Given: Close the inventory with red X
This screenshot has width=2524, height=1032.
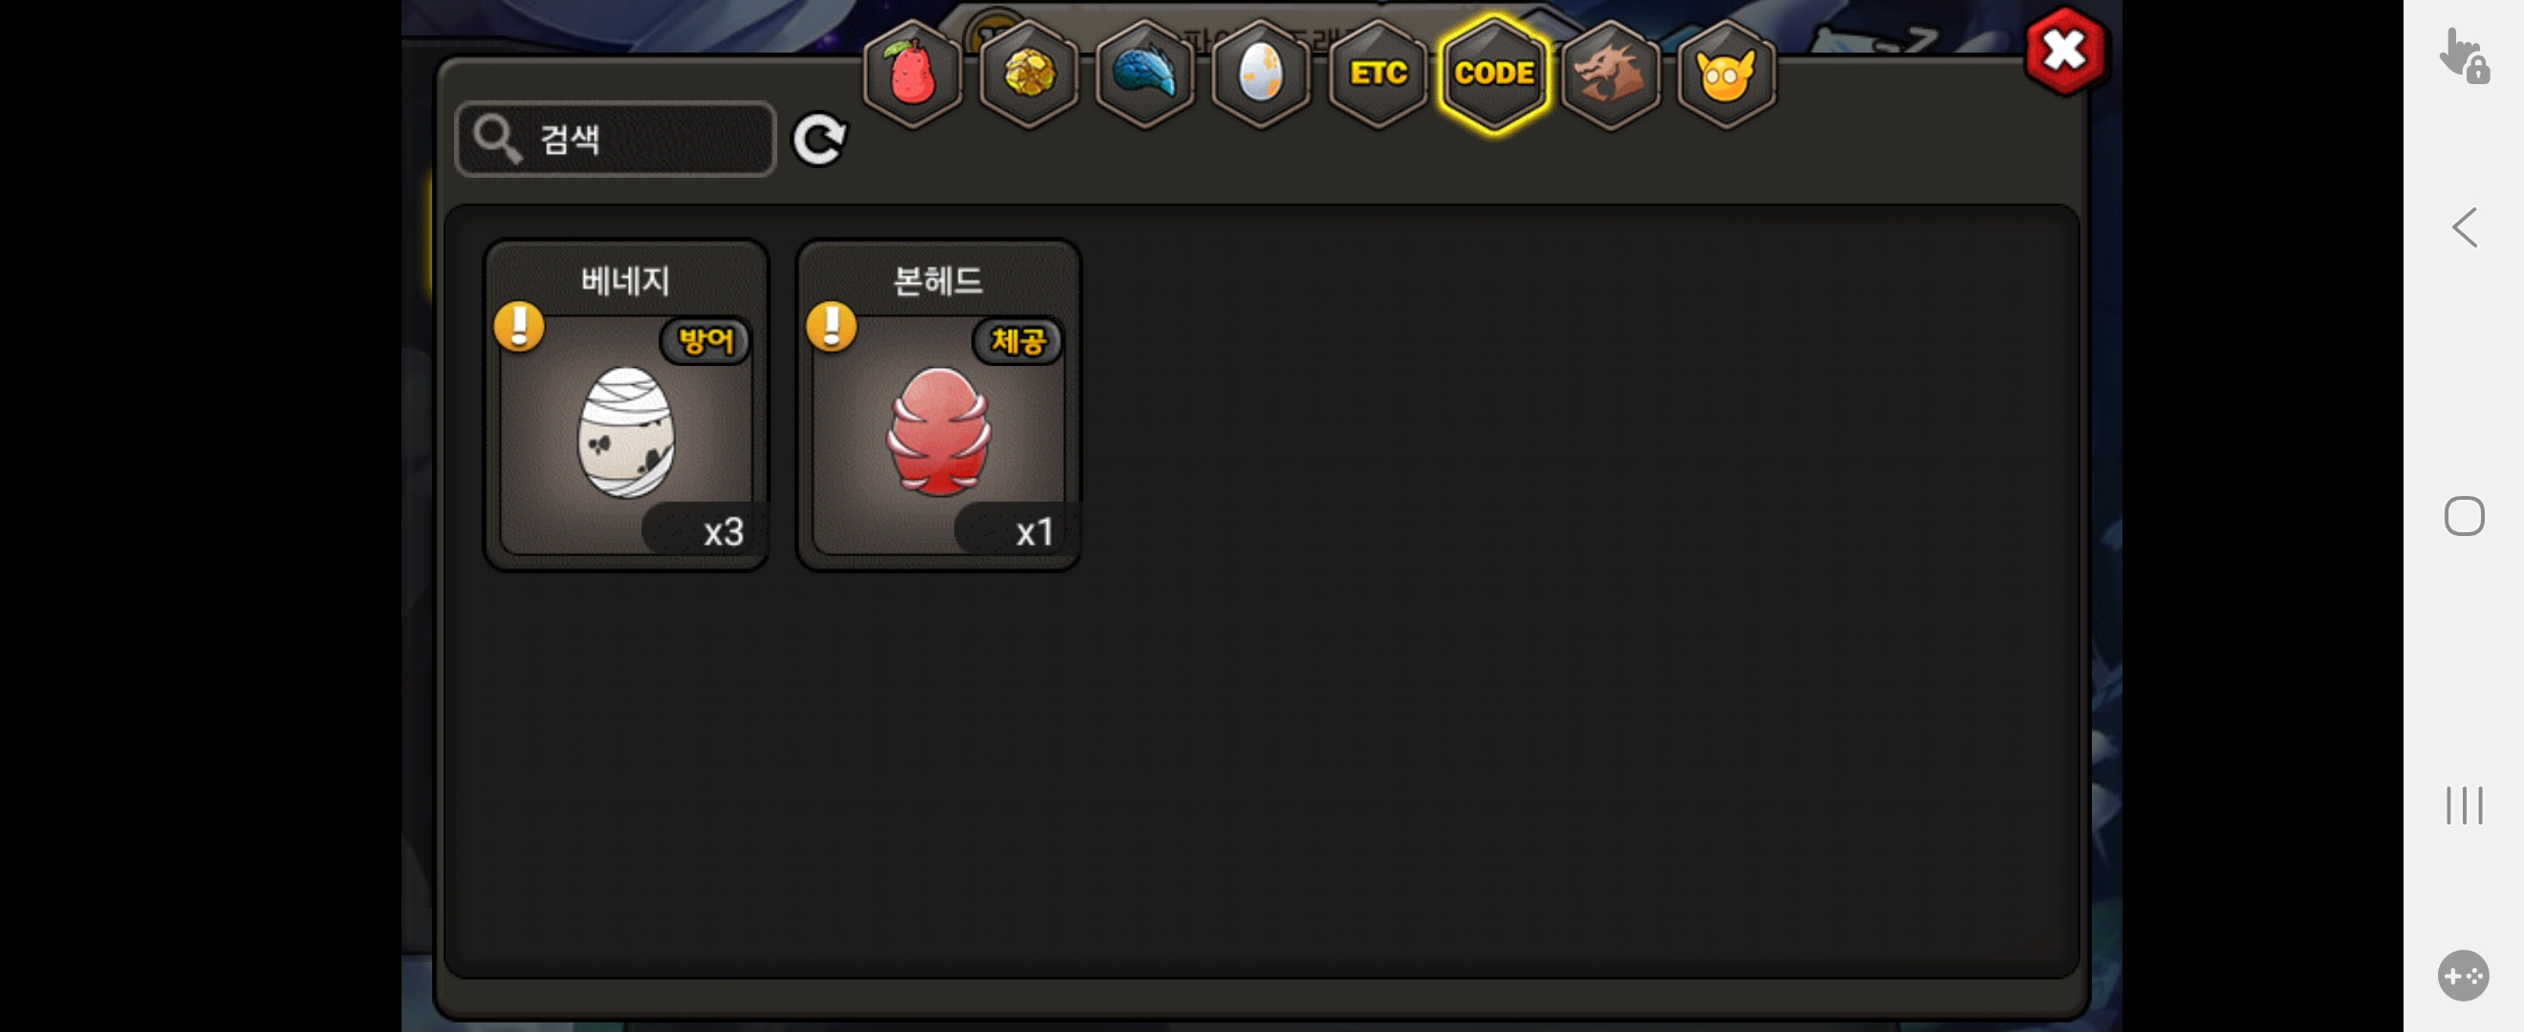Looking at the screenshot, I should pos(2064,52).
